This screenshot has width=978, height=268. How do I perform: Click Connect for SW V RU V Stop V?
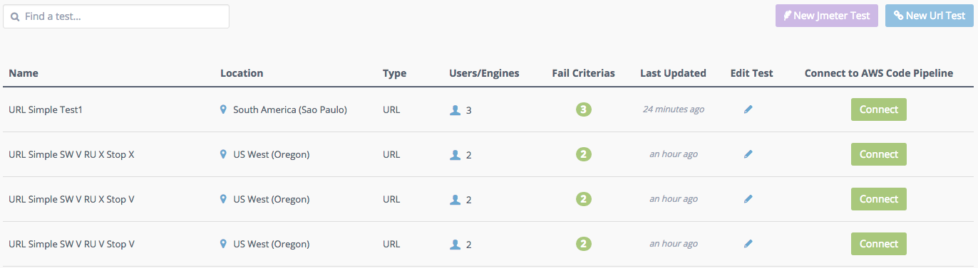(x=879, y=244)
